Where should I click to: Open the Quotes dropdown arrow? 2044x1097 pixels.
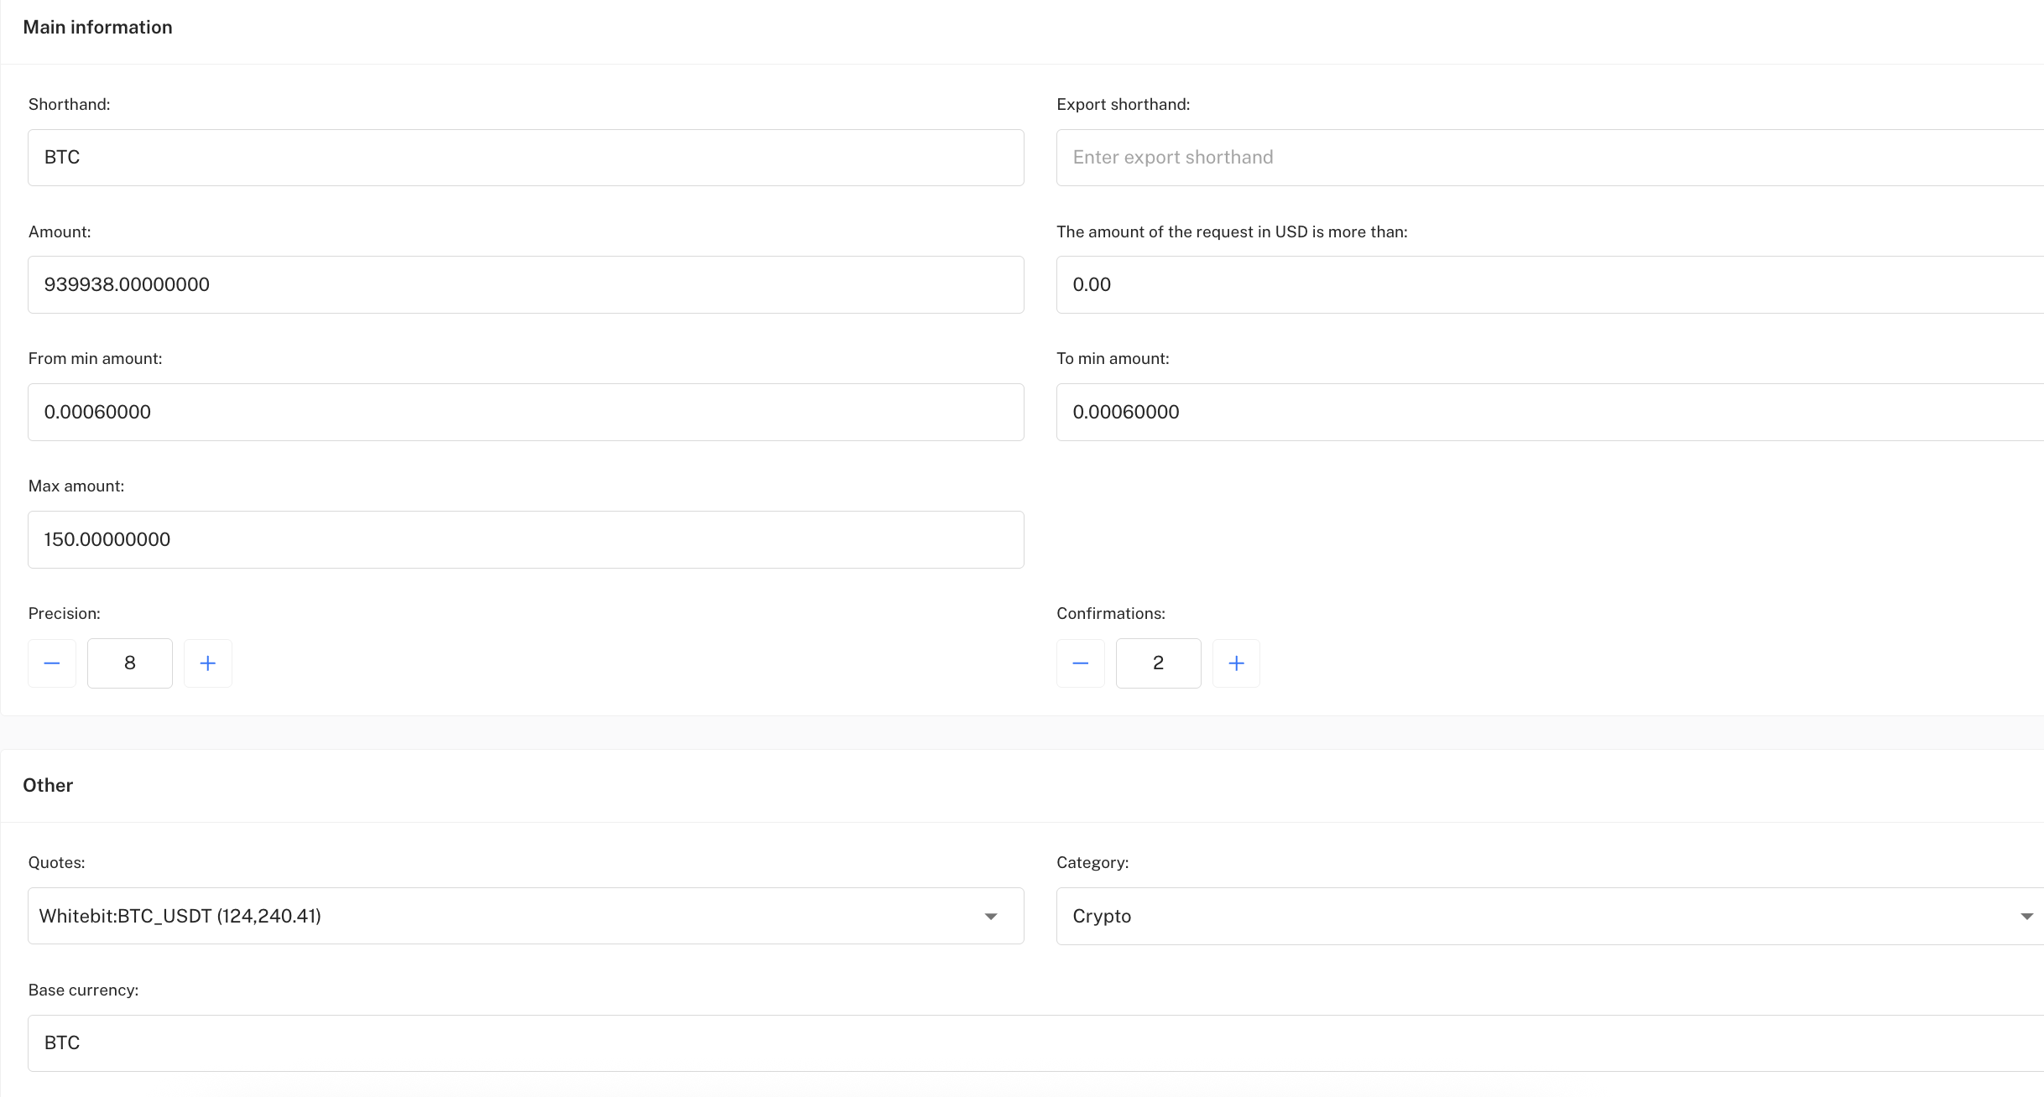[991, 916]
